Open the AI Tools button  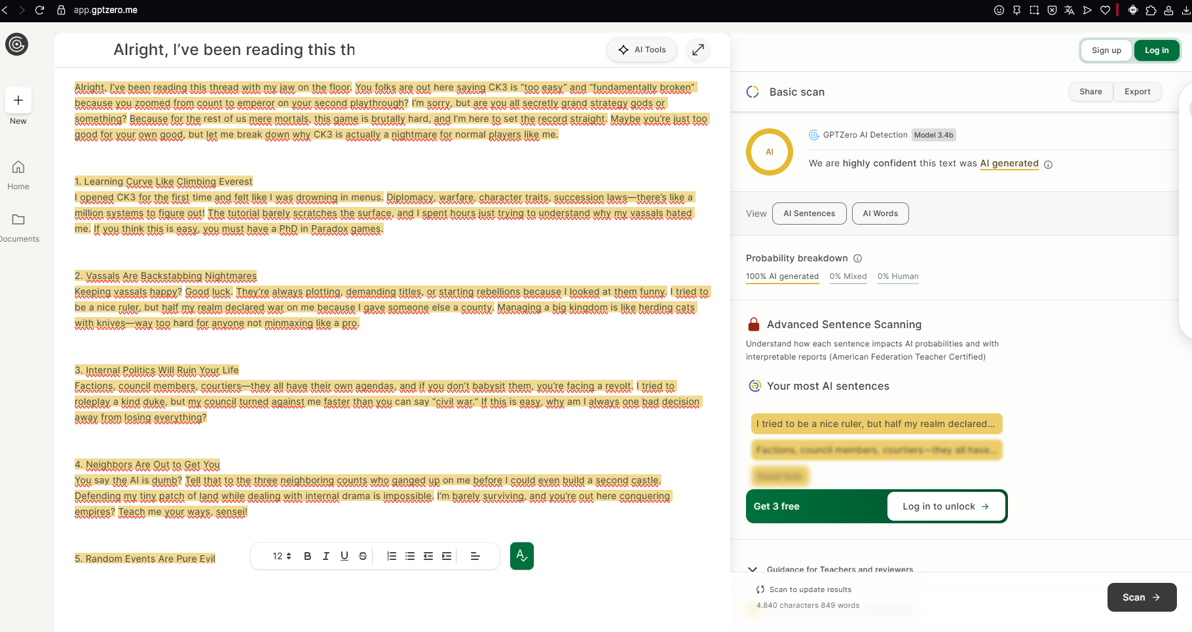pyautogui.click(x=642, y=50)
